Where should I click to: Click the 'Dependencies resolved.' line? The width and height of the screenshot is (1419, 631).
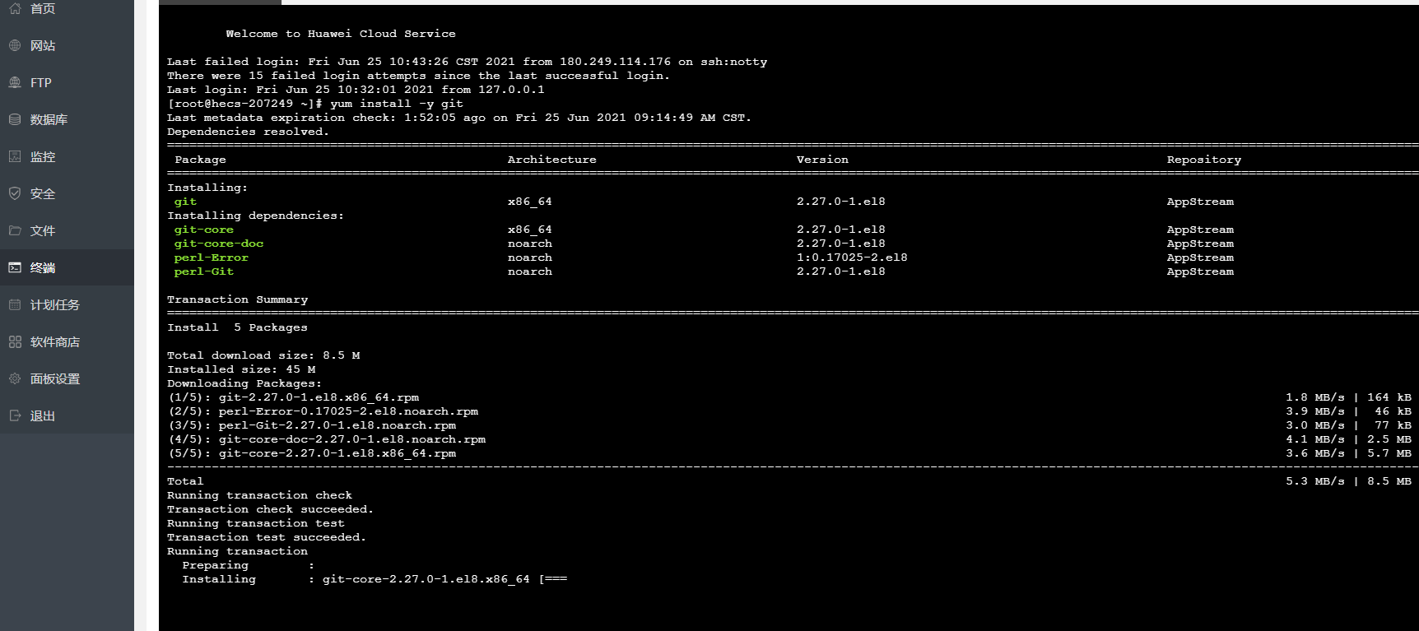(x=248, y=132)
